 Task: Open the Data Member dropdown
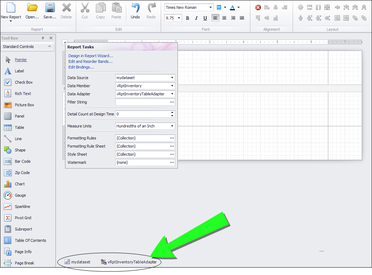pyautogui.click(x=172, y=86)
